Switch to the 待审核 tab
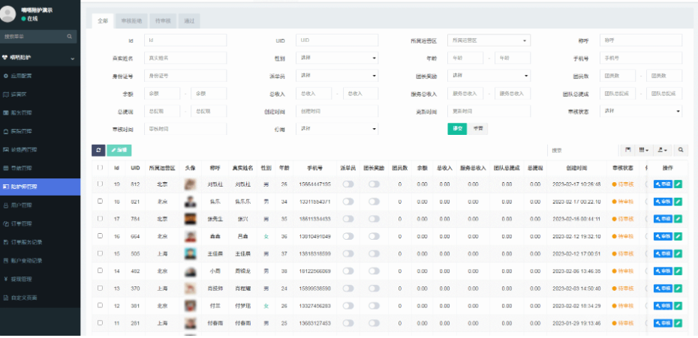Screen dimensions: 698x338 (x=163, y=21)
